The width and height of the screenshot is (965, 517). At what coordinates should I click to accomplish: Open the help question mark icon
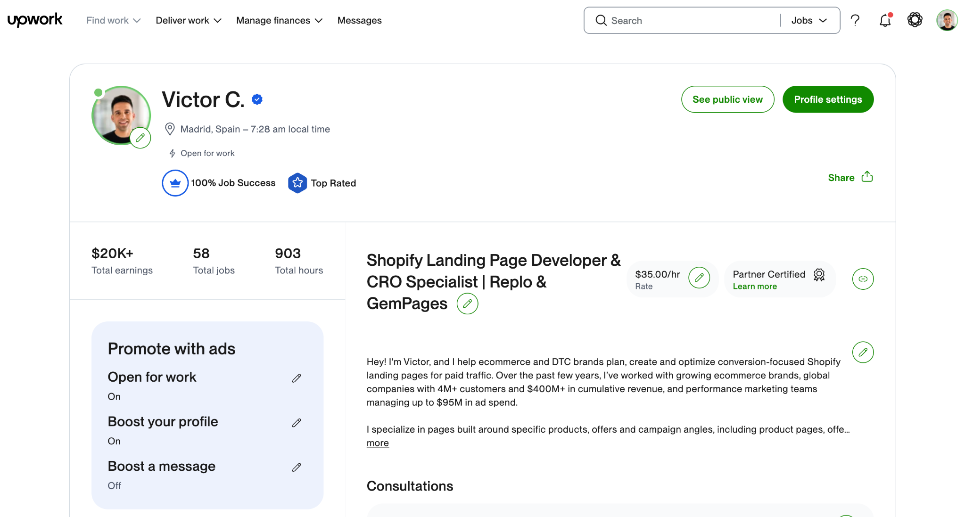click(855, 20)
